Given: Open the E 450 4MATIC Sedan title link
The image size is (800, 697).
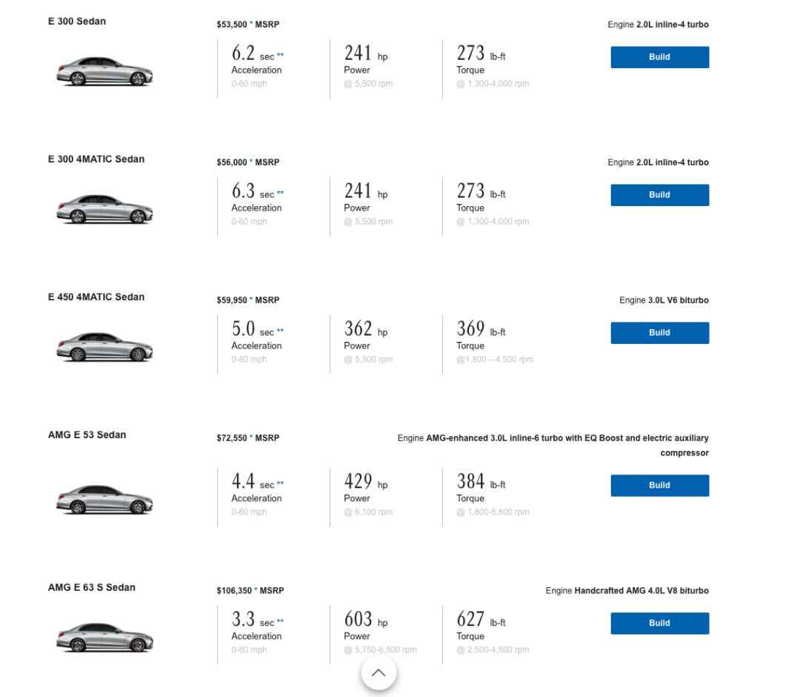Looking at the screenshot, I should pos(96,297).
